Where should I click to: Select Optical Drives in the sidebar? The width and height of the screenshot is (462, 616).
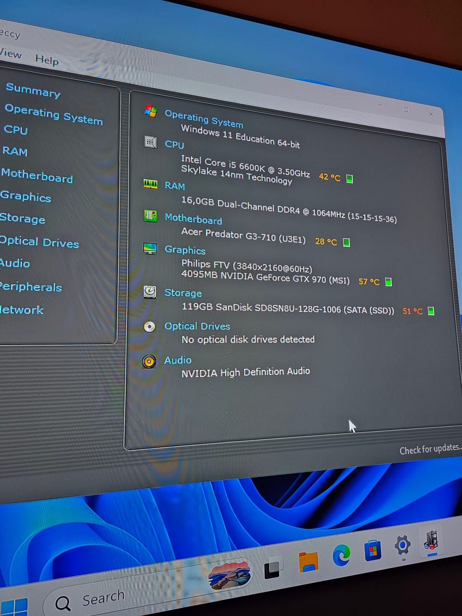point(39,242)
